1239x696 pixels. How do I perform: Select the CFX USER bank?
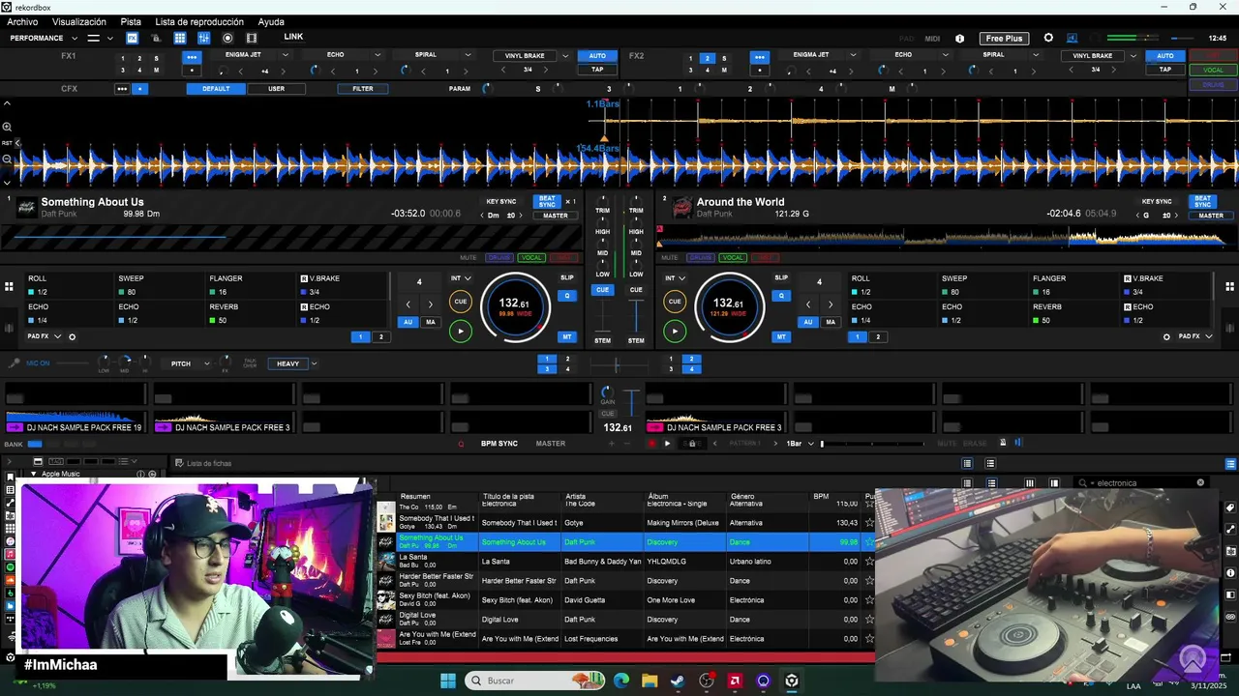point(276,89)
